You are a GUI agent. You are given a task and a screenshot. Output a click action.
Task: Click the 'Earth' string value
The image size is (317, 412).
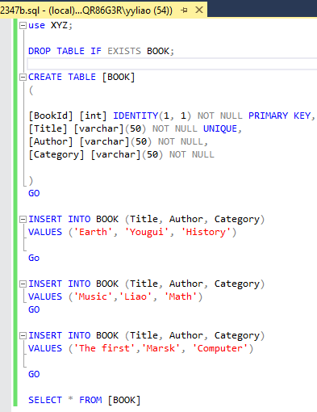pos(93,232)
